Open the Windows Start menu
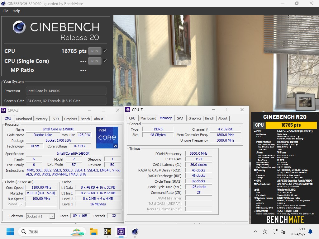Viewport: 319px width, 239px height. (x=10, y=232)
